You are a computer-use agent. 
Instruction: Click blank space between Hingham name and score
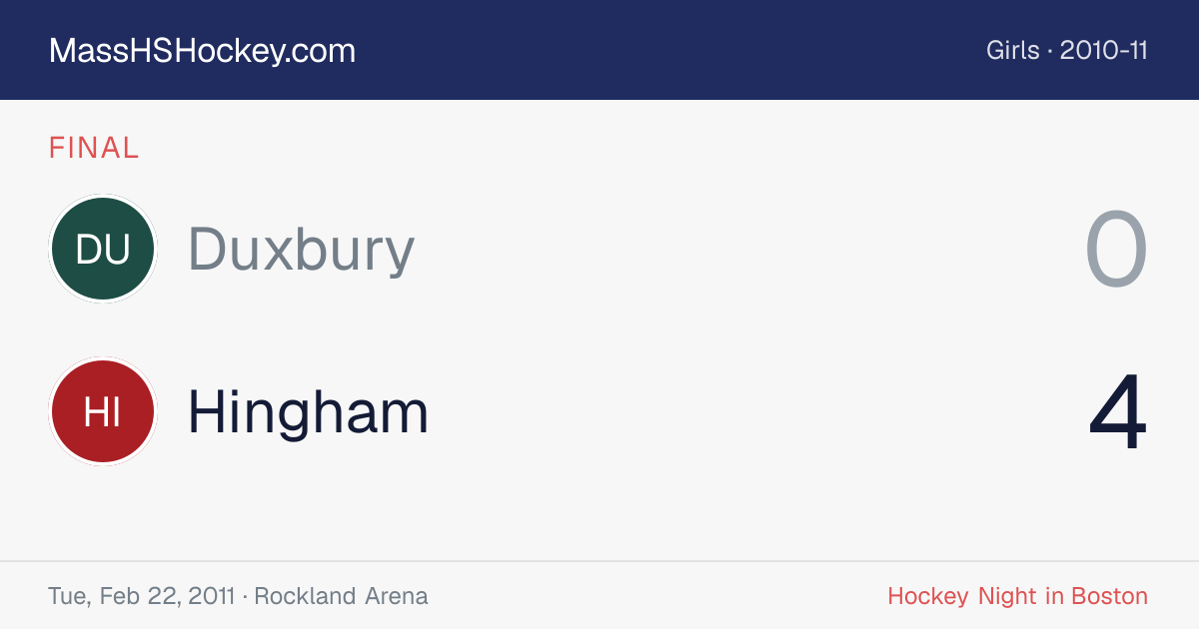point(757,411)
